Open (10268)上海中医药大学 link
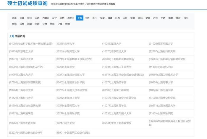Screen dimensions: 207x139 (x=22, y=123)
